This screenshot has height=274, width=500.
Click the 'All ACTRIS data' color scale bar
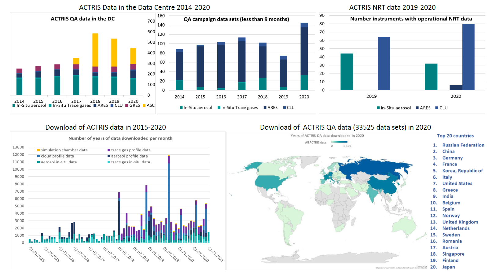pos(339,142)
